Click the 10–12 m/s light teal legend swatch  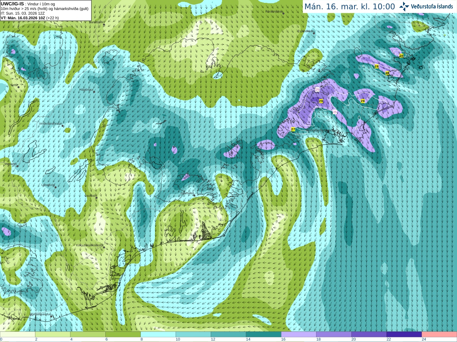pos(193,335)
